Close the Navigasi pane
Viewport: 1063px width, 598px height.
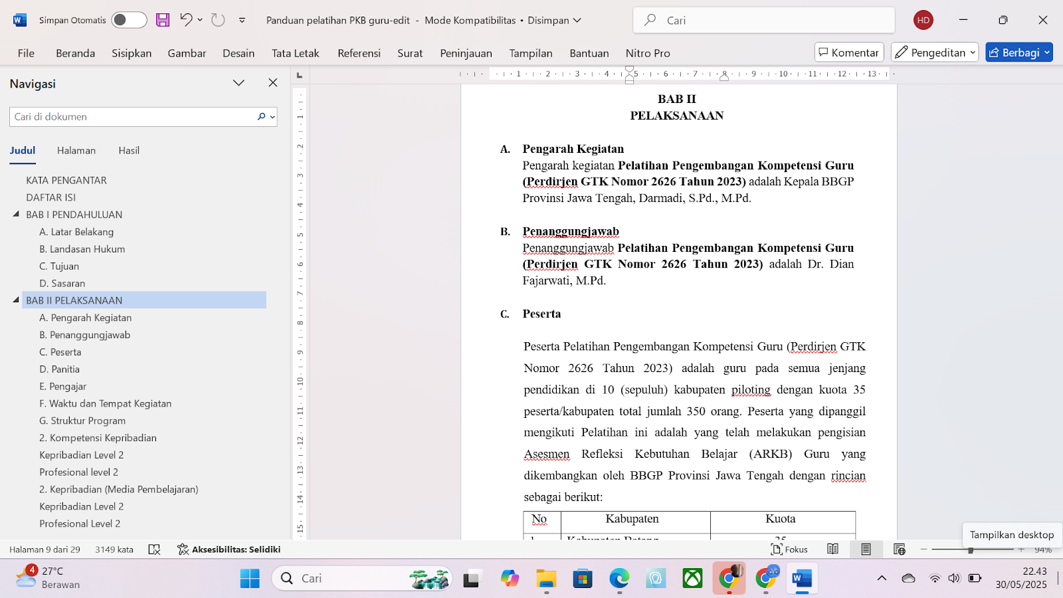pos(272,83)
